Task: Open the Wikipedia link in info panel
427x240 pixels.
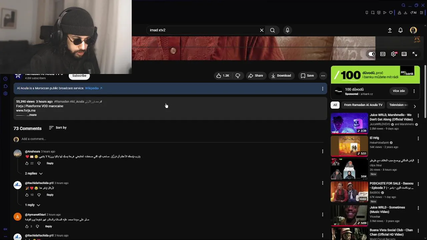Action: coord(93,88)
